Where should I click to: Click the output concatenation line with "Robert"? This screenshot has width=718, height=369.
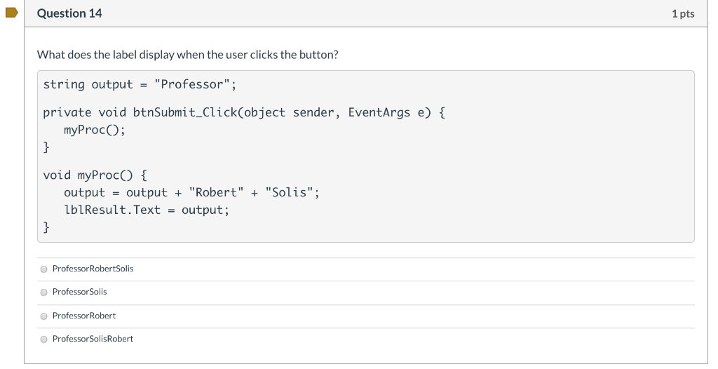[191, 192]
